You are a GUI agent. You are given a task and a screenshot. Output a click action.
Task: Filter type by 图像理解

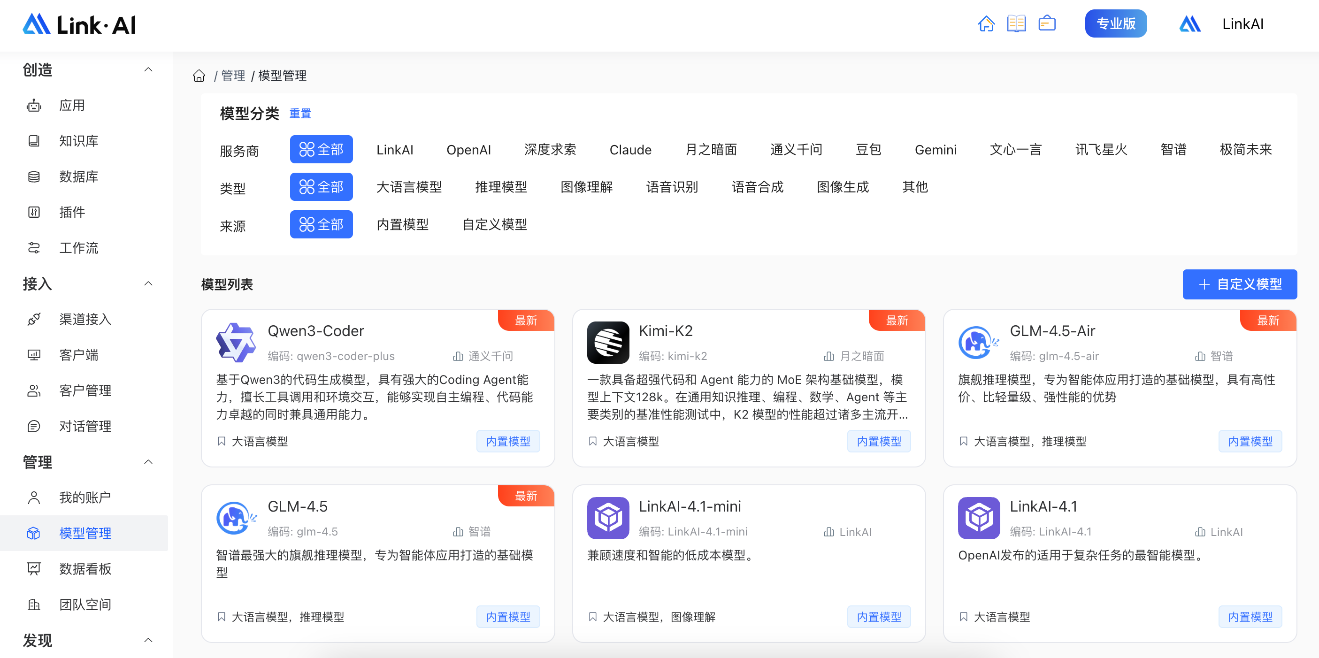point(587,187)
